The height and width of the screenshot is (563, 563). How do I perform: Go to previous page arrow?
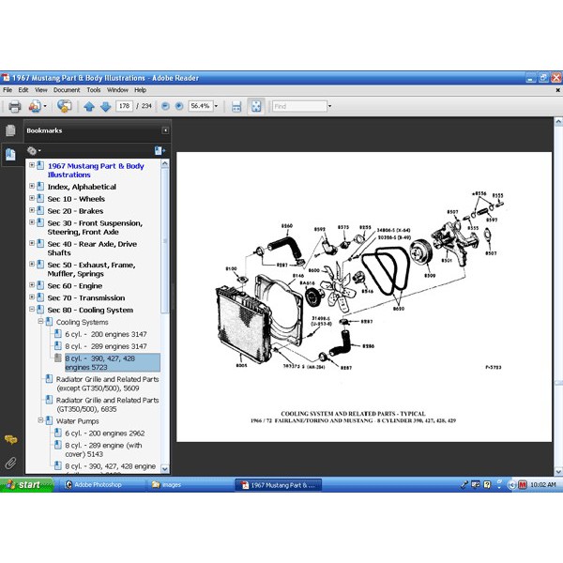pos(89,107)
